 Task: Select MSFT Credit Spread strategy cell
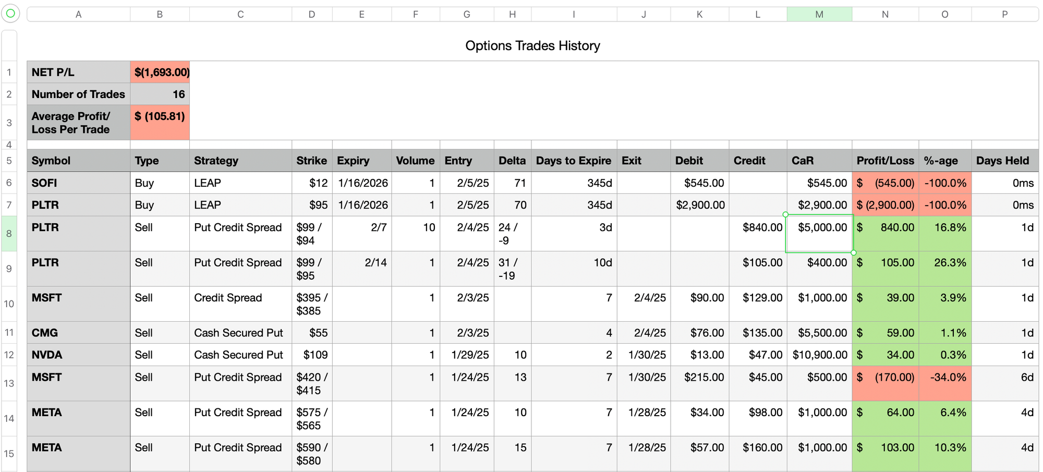pos(240,304)
